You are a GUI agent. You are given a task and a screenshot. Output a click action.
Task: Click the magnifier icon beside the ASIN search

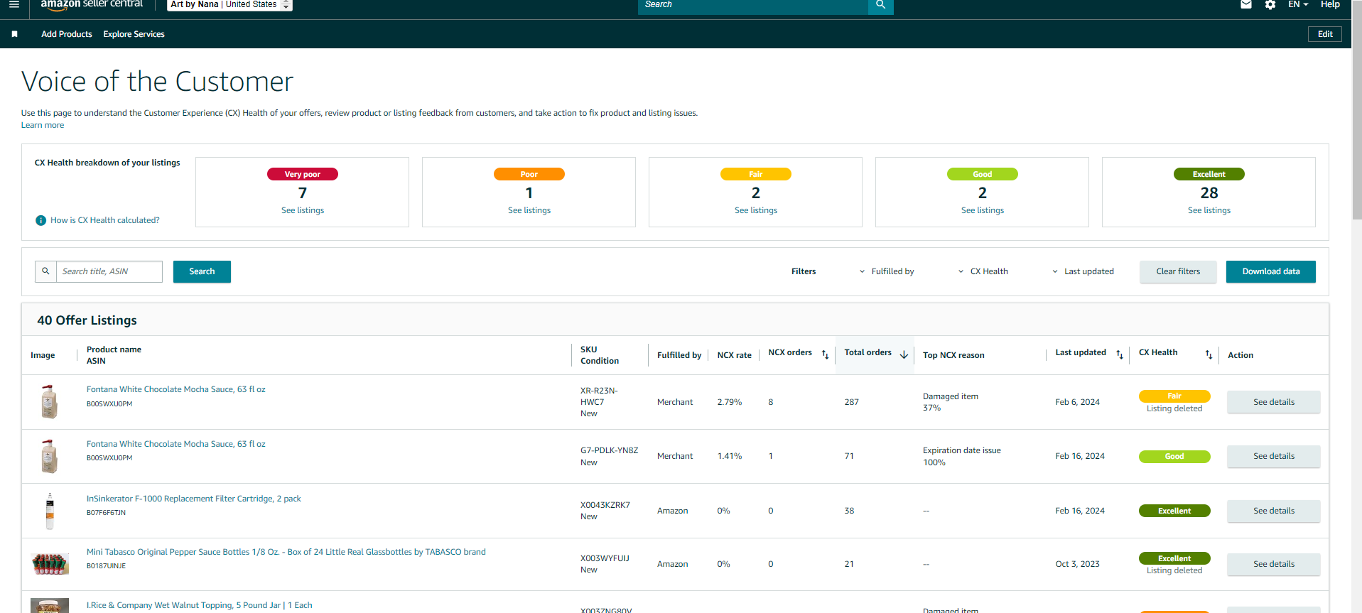45,271
